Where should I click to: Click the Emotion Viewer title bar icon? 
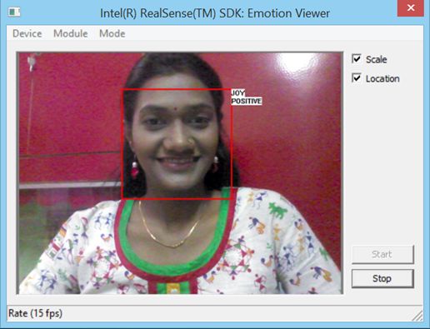pyautogui.click(x=14, y=12)
